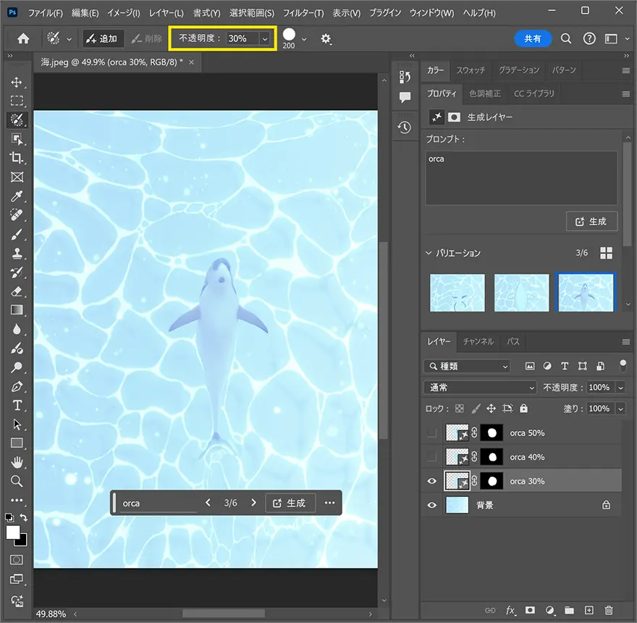The width and height of the screenshot is (637, 623).
Task: Select the Path Selection tool
Action: (x=17, y=424)
